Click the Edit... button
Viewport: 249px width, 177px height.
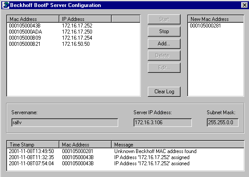[x=164, y=68]
